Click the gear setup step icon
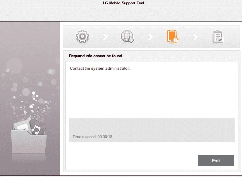This screenshot has width=242, height=177. point(83,37)
